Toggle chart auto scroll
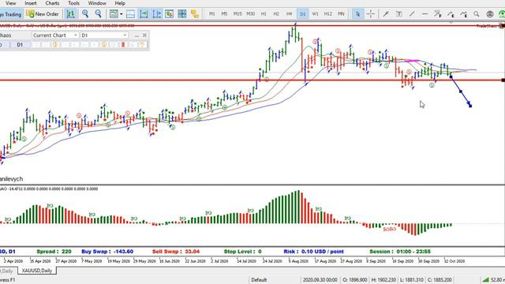Viewport: 505px width, 284px height. pos(144,14)
